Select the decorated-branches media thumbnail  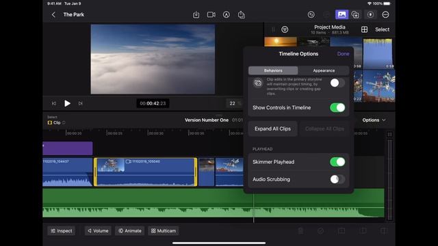click(379, 85)
